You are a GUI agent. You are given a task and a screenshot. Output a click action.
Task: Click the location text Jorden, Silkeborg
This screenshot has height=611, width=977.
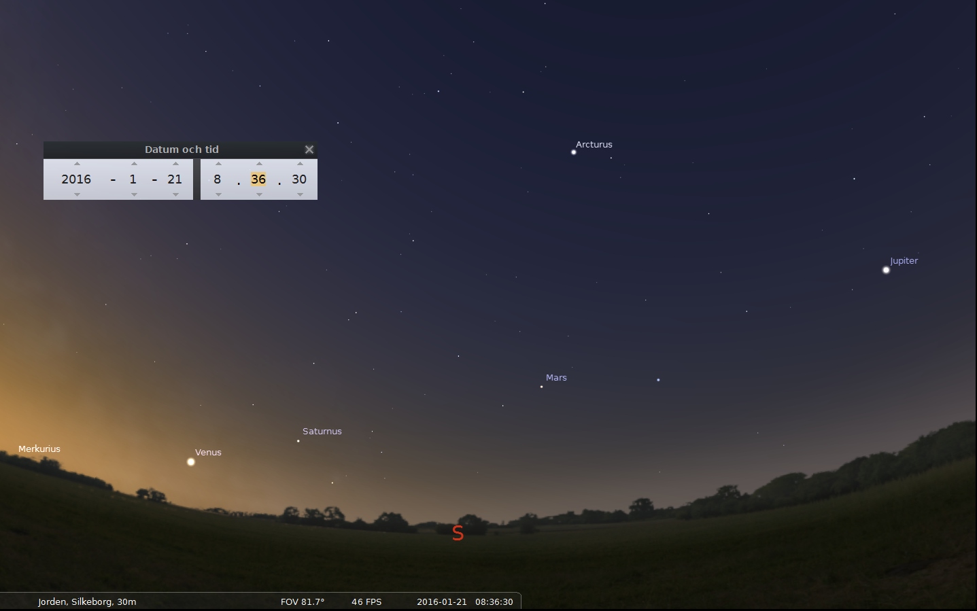[87, 601]
